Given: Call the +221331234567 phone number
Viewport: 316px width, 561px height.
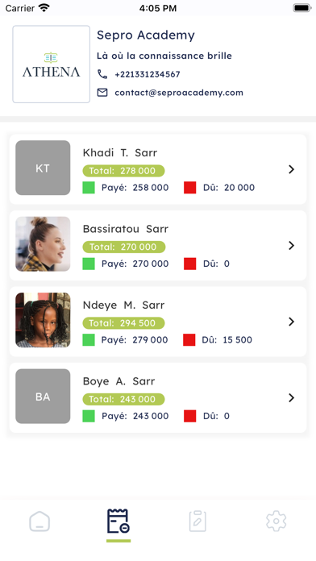Looking at the screenshot, I should (x=148, y=74).
